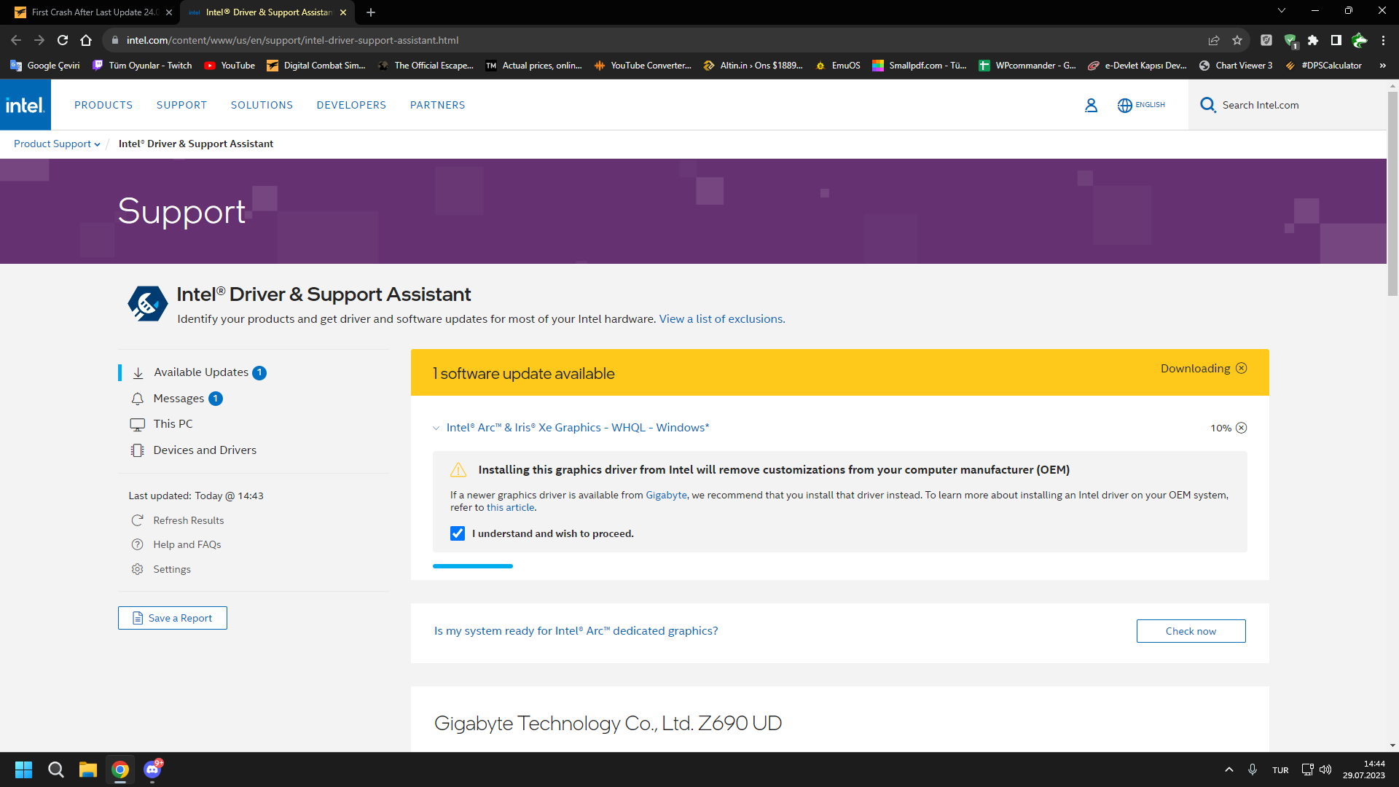Screen dimensions: 1399x787
Task: Click the Driver & Support Assistant logo icon
Action: [x=147, y=304]
